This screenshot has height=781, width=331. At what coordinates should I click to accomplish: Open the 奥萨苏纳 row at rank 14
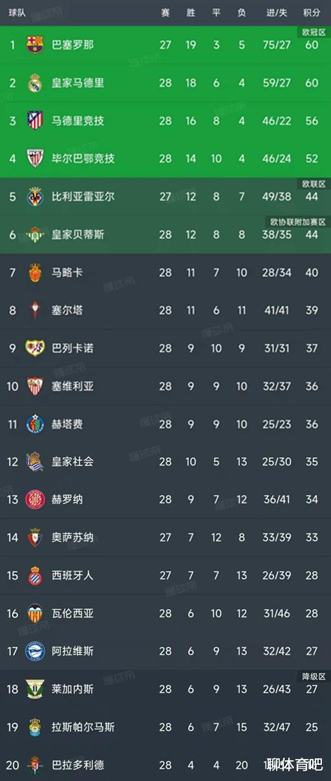coord(165,537)
